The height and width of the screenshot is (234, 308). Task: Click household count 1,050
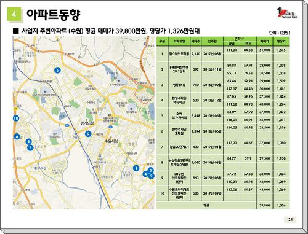(196, 162)
